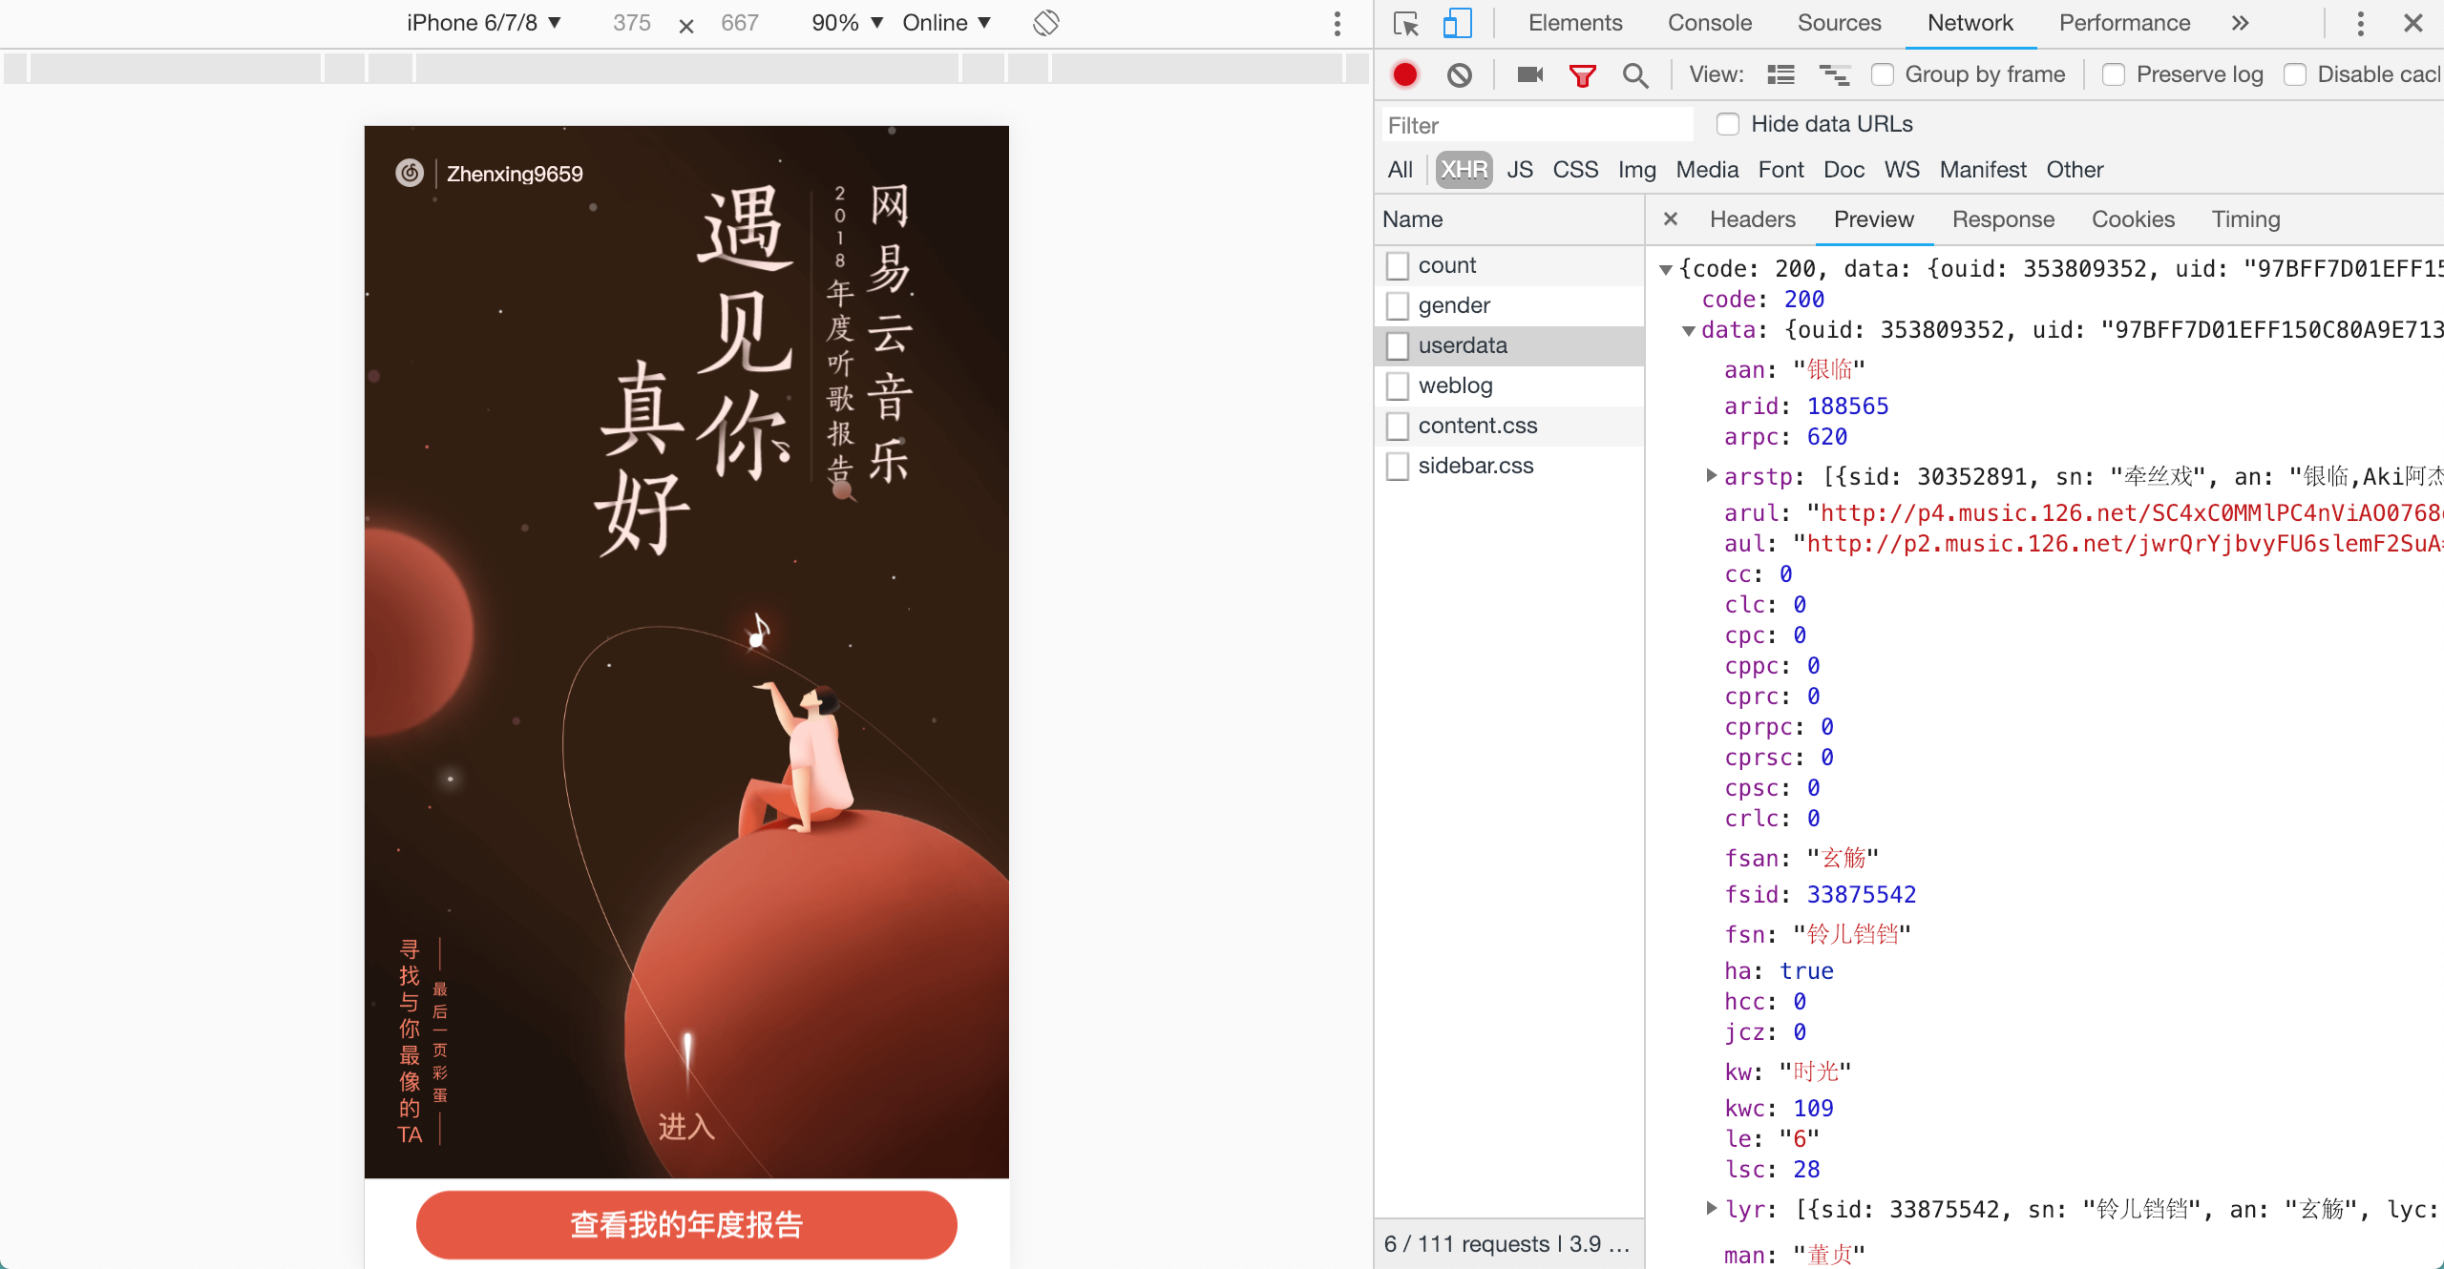Open the iPhone 6/7/8 device dropdown
Screen dimensions: 2444x1269
pos(484,23)
